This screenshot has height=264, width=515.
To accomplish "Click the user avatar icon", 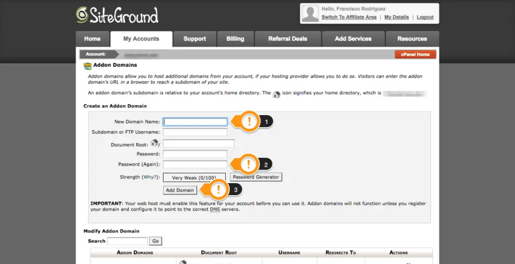I will (x=310, y=14).
